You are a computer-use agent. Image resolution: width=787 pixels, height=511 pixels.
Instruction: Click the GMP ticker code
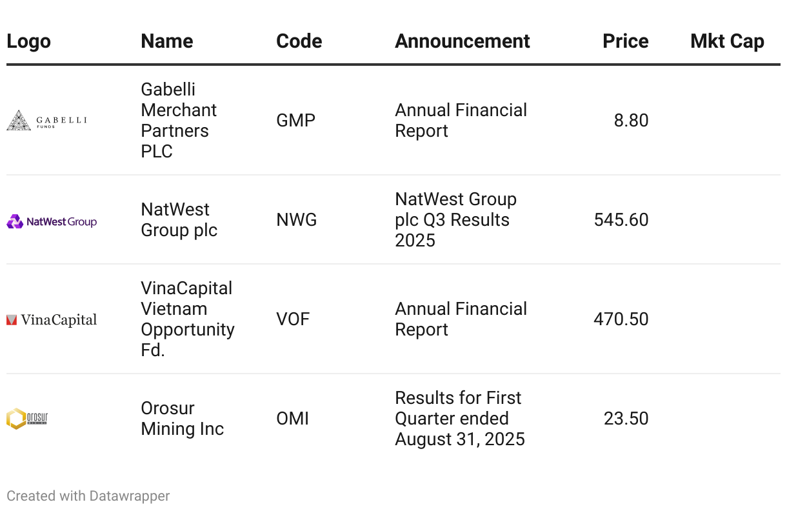[x=295, y=121]
